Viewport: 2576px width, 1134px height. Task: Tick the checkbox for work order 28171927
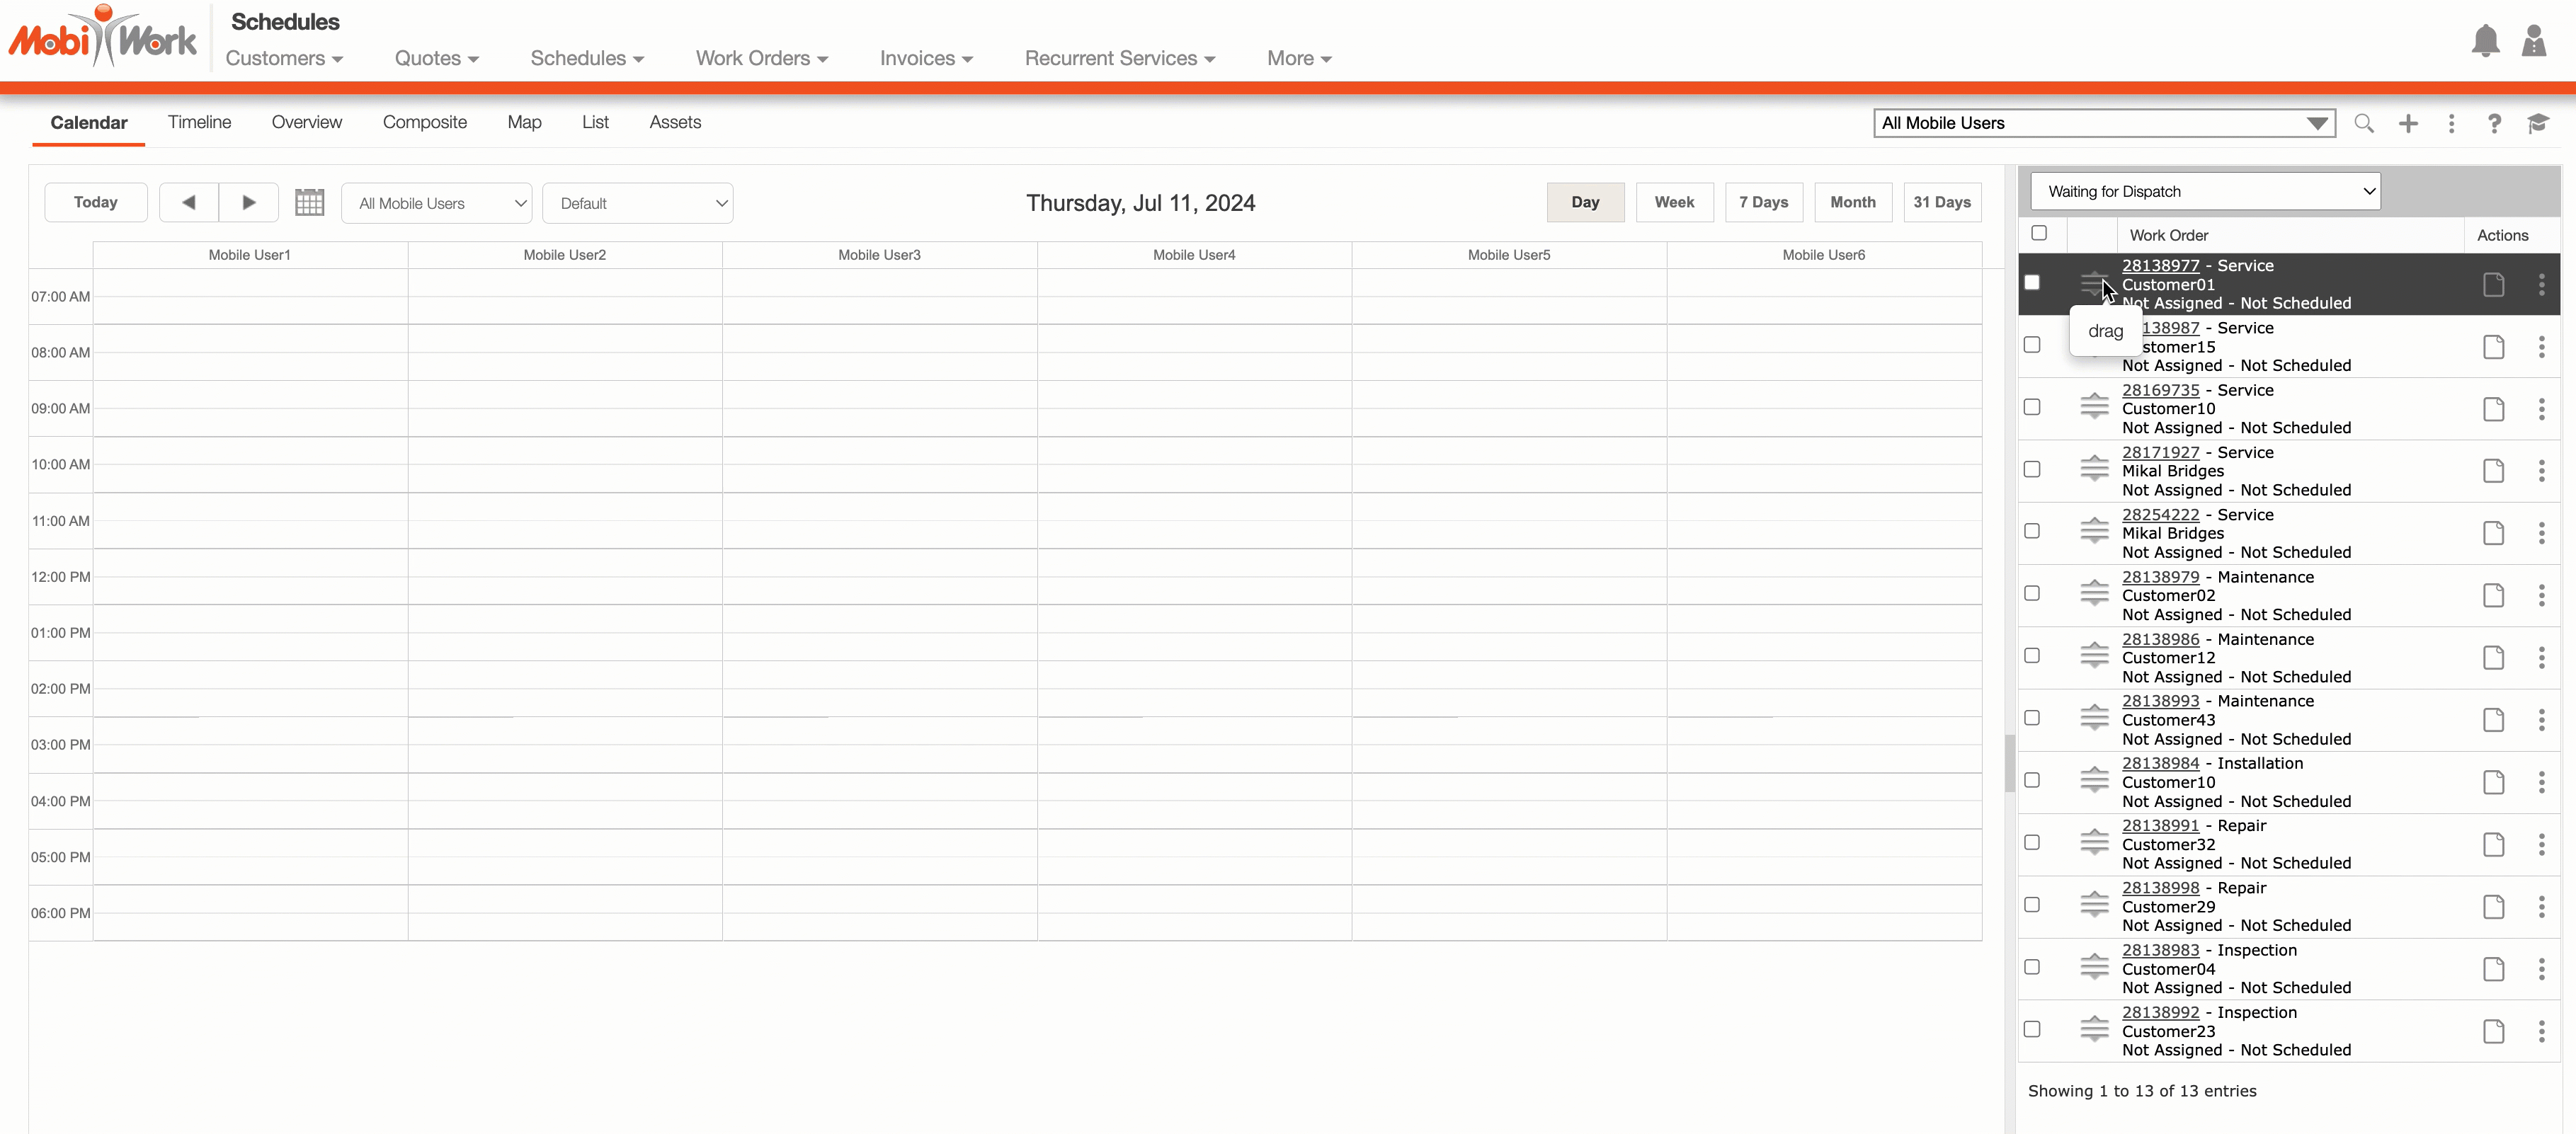click(2032, 469)
